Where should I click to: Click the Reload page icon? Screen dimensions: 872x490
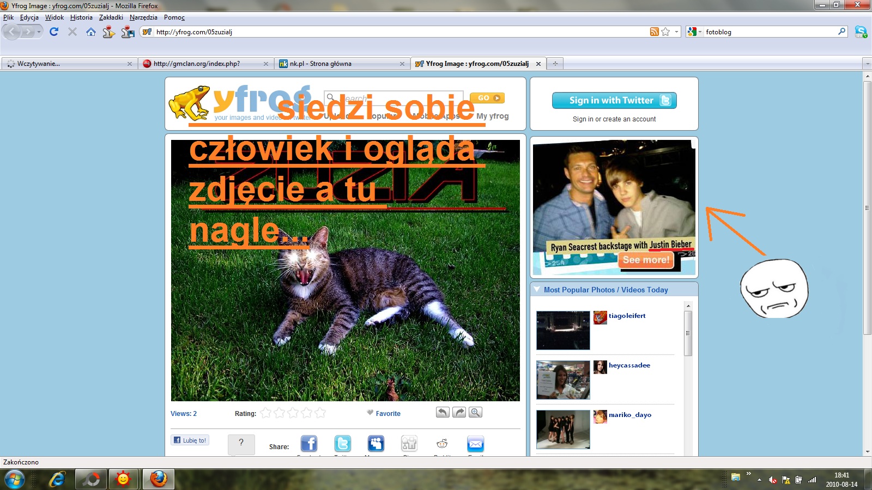(53, 32)
